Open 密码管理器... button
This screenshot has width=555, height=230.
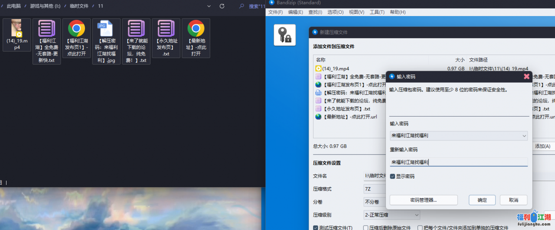[x=424, y=200]
